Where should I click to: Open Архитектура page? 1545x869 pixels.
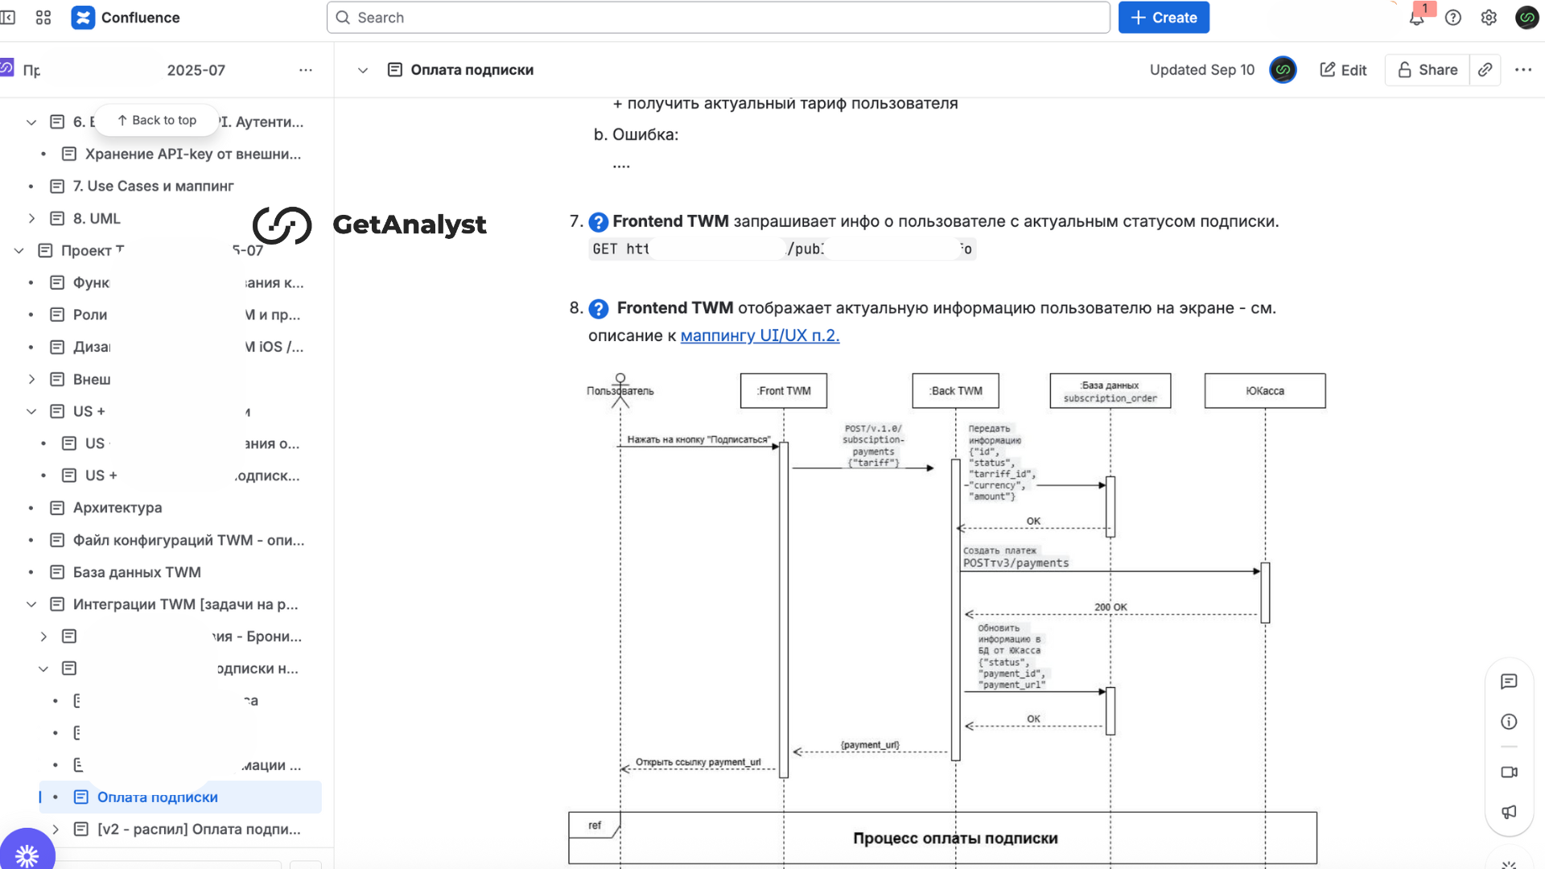point(117,508)
